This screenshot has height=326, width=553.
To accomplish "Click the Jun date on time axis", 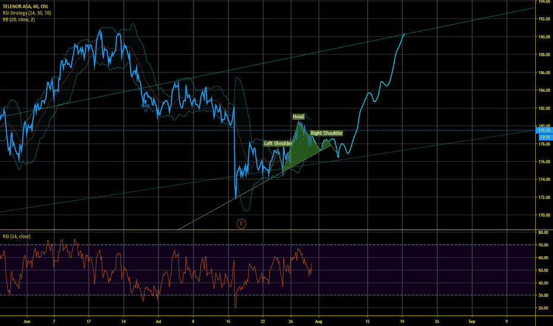I will click(27, 321).
